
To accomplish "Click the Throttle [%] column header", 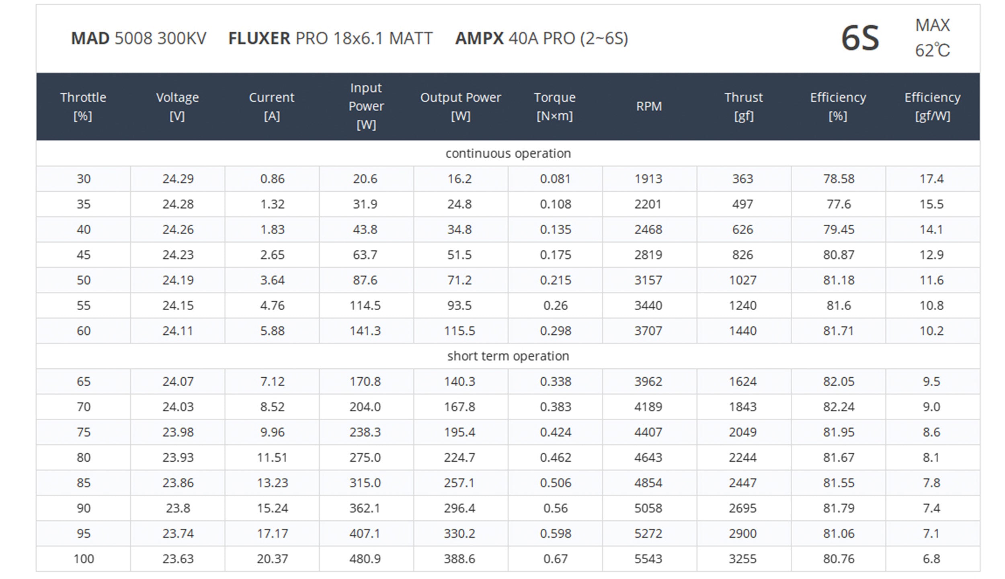I will [x=83, y=106].
